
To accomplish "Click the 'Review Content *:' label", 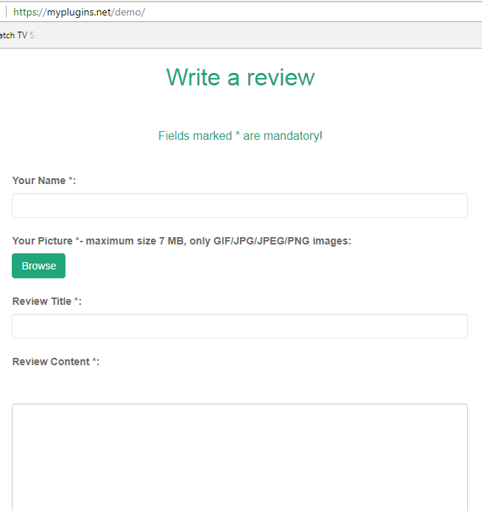I will click(56, 362).
